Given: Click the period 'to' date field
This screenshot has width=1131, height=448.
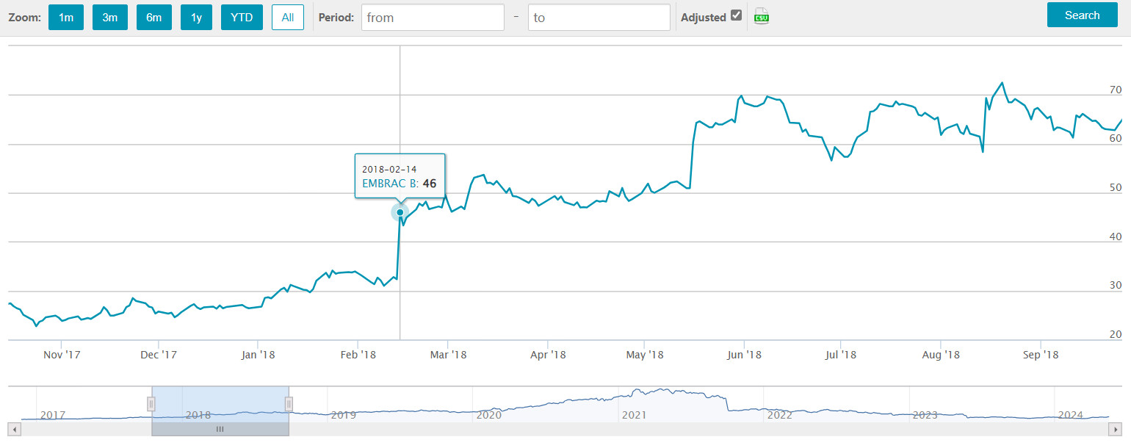Looking at the screenshot, I should tap(599, 18).
